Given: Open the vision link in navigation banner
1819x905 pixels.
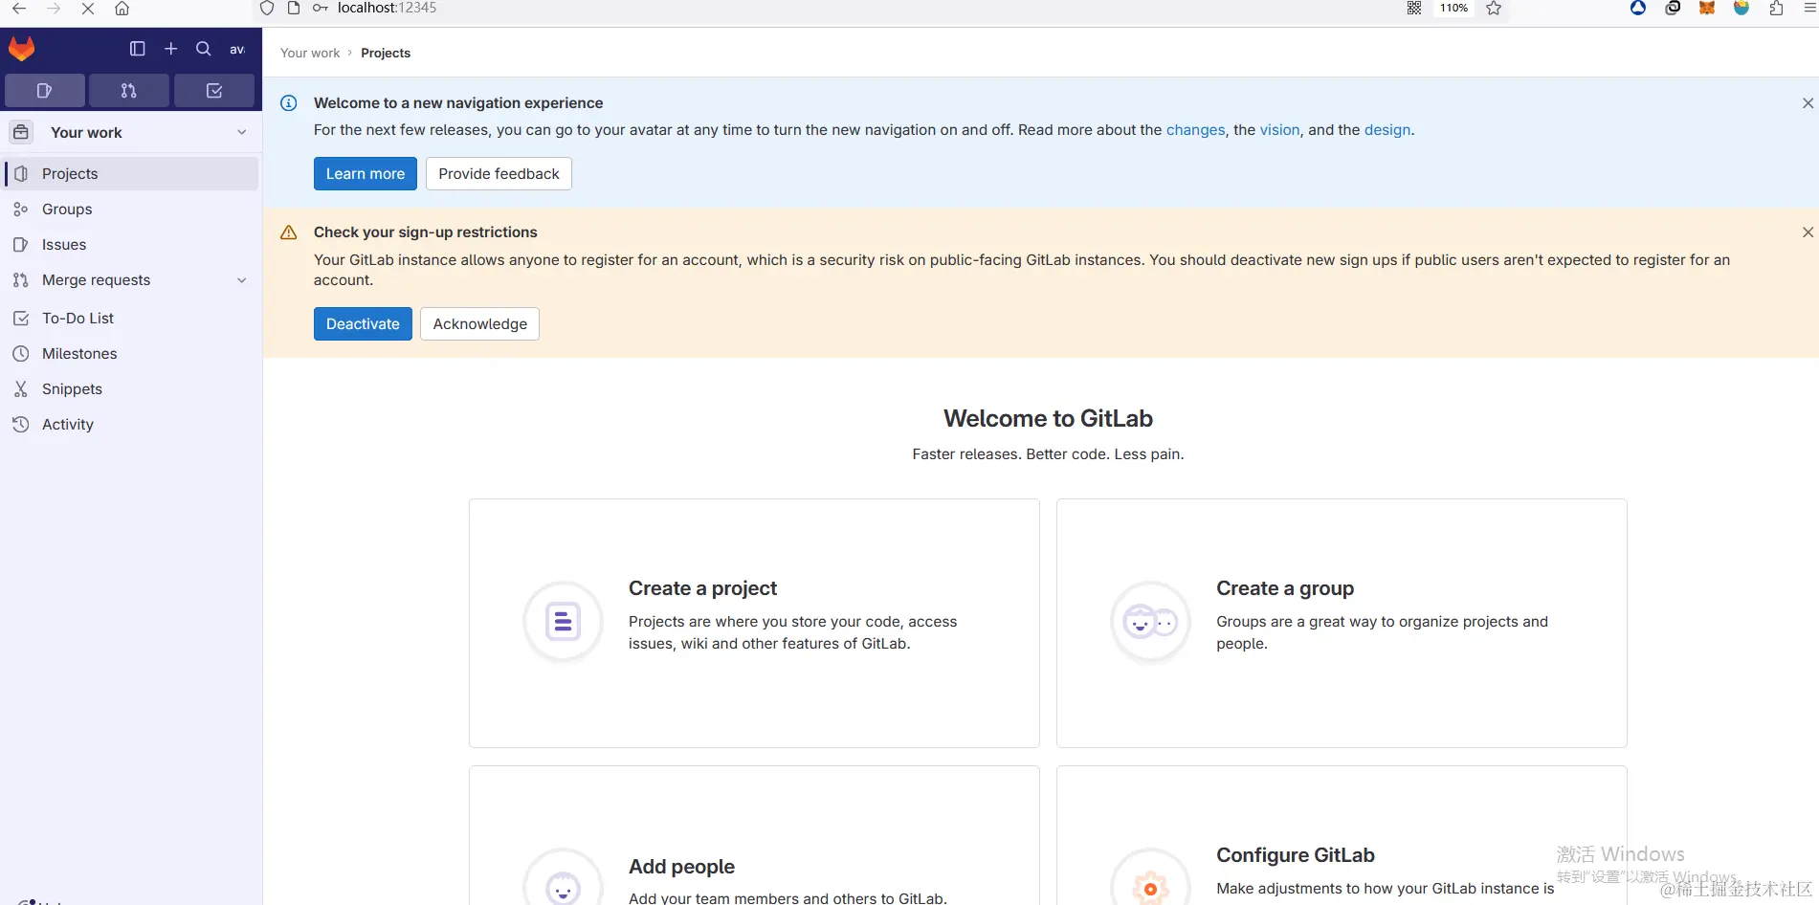Looking at the screenshot, I should click(1279, 130).
